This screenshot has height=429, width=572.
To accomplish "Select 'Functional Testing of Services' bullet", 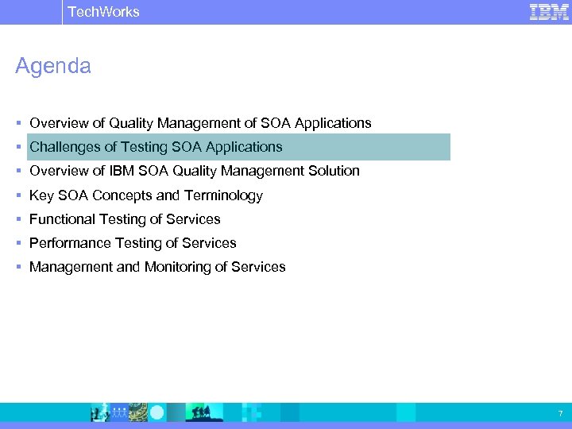I will [125, 219].
